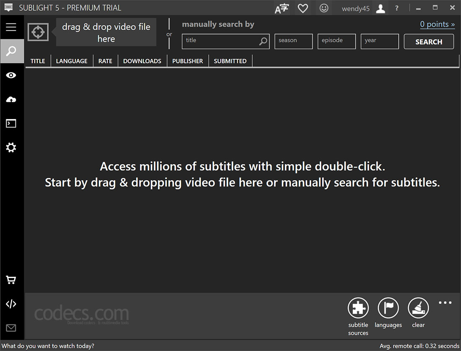Open the 0 points link
Image resolution: width=461 pixels, height=351 pixels.
[437, 24]
